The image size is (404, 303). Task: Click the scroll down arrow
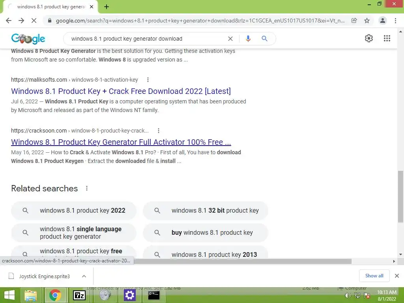click(400, 254)
